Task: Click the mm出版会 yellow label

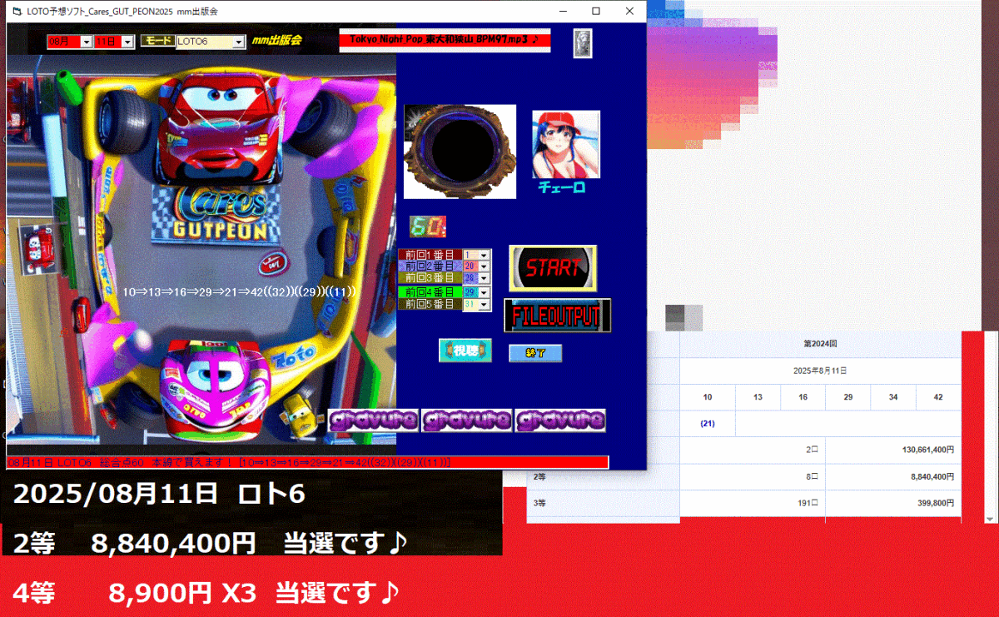Action: click(x=277, y=40)
